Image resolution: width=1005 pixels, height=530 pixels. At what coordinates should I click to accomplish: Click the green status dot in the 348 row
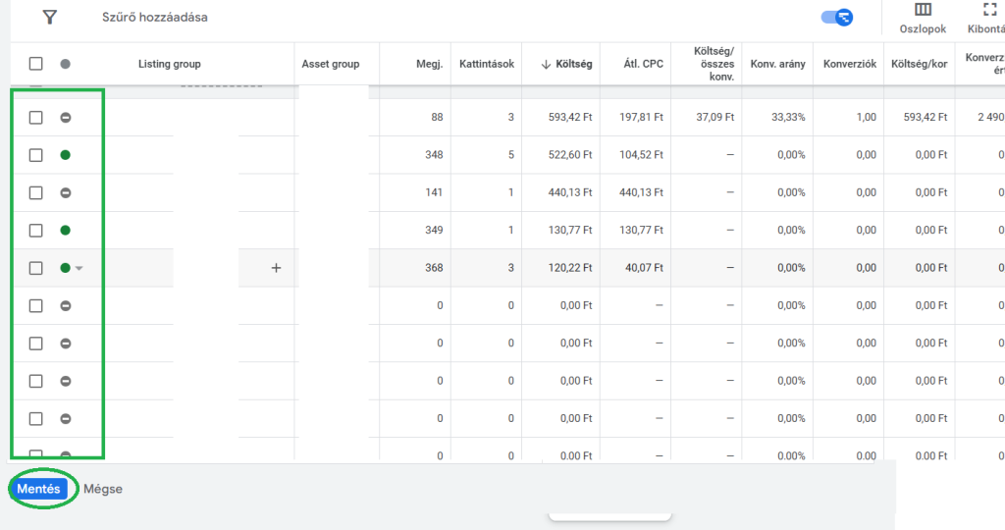[x=66, y=155]
